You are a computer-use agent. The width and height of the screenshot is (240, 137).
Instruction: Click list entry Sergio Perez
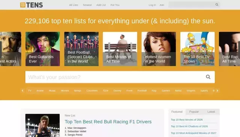(75, 135)
